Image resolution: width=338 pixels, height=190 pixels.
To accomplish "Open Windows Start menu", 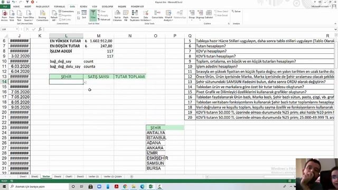I will click(x=4, y=186).
